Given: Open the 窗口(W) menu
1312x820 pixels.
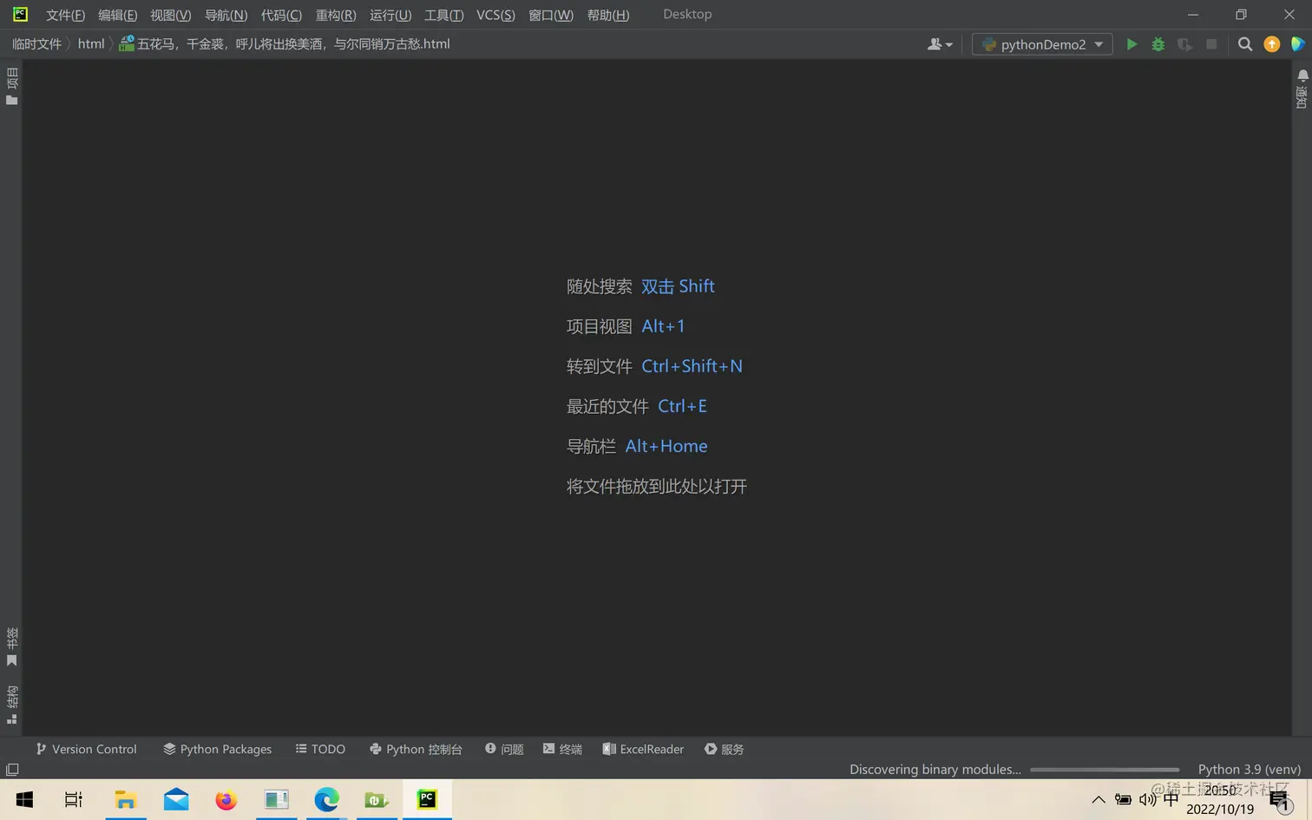Looking at the screenshot, I should (x=551, y=15).
